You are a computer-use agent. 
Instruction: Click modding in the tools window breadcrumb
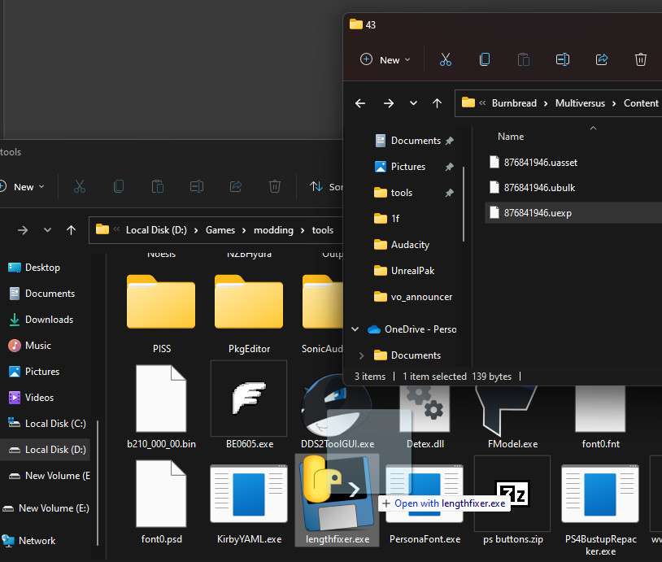click(x=273, y=230)
